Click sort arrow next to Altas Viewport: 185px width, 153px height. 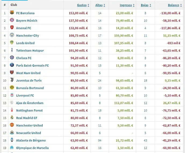104,5
